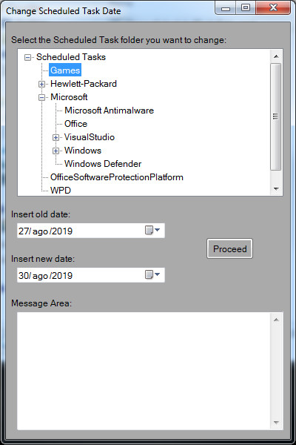This screenshot has width=296, height=445.
Task: Expand the Windows folder node
Action: click(x=55, y=151)
